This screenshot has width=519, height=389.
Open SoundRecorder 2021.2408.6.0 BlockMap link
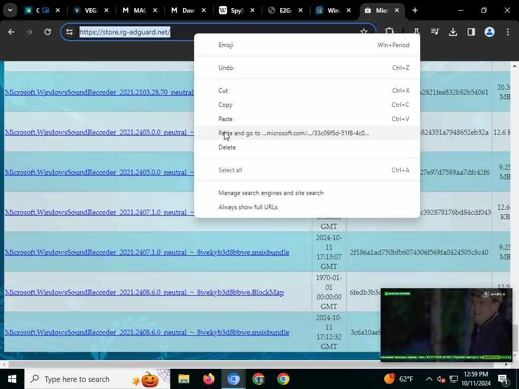point(144,292)
